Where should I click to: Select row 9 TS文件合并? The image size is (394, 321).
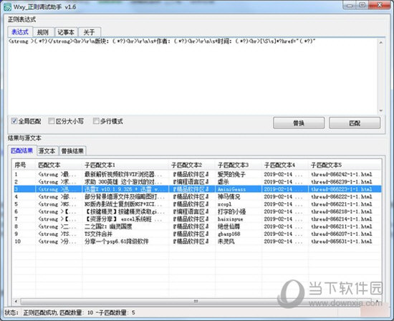click(x=197, y=234)
